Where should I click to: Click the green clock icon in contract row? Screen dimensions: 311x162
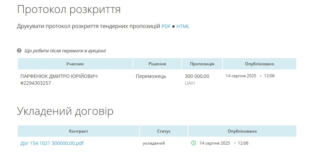click(x=194, y=143)
